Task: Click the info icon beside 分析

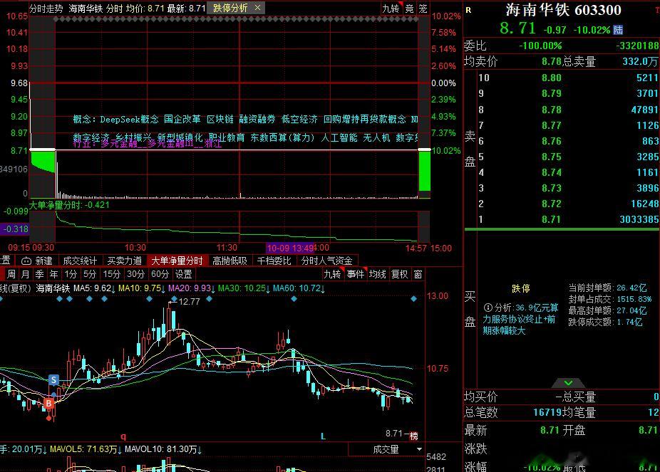Action: 488,308
